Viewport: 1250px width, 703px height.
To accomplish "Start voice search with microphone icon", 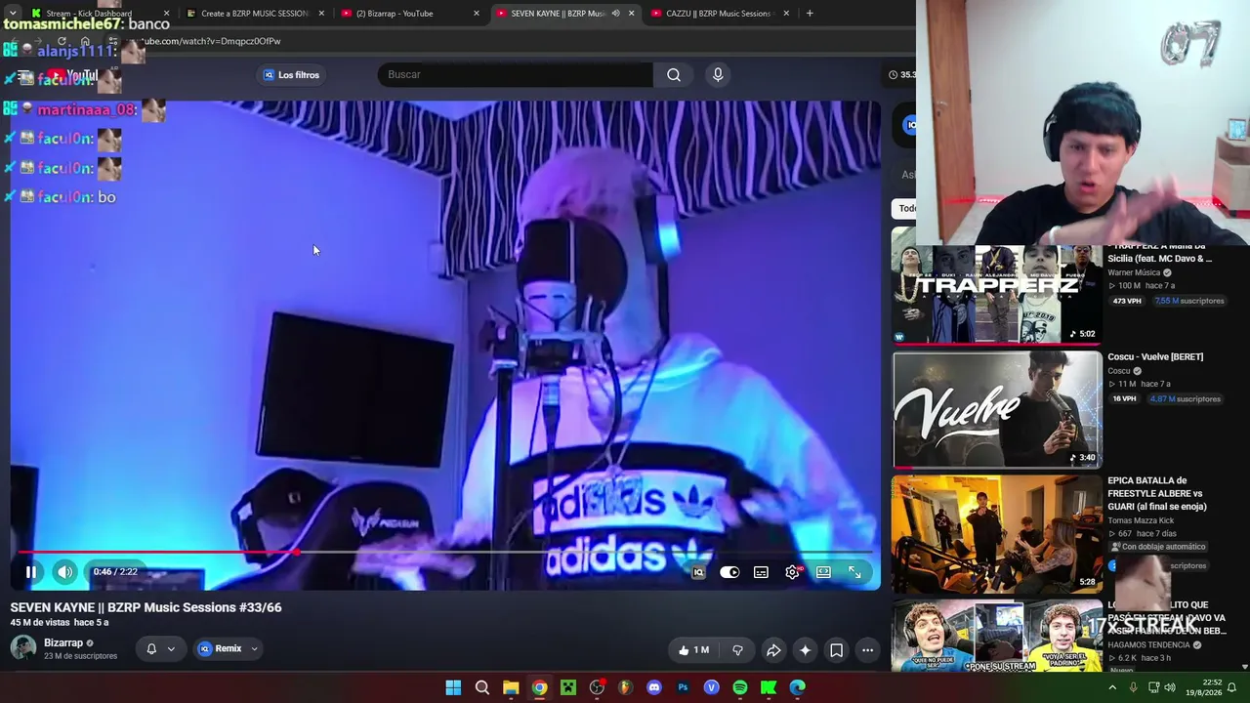I will [718, 75].
